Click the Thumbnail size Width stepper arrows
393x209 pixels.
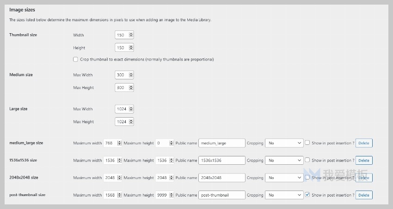pyautogui.click(x=131, y=35)
